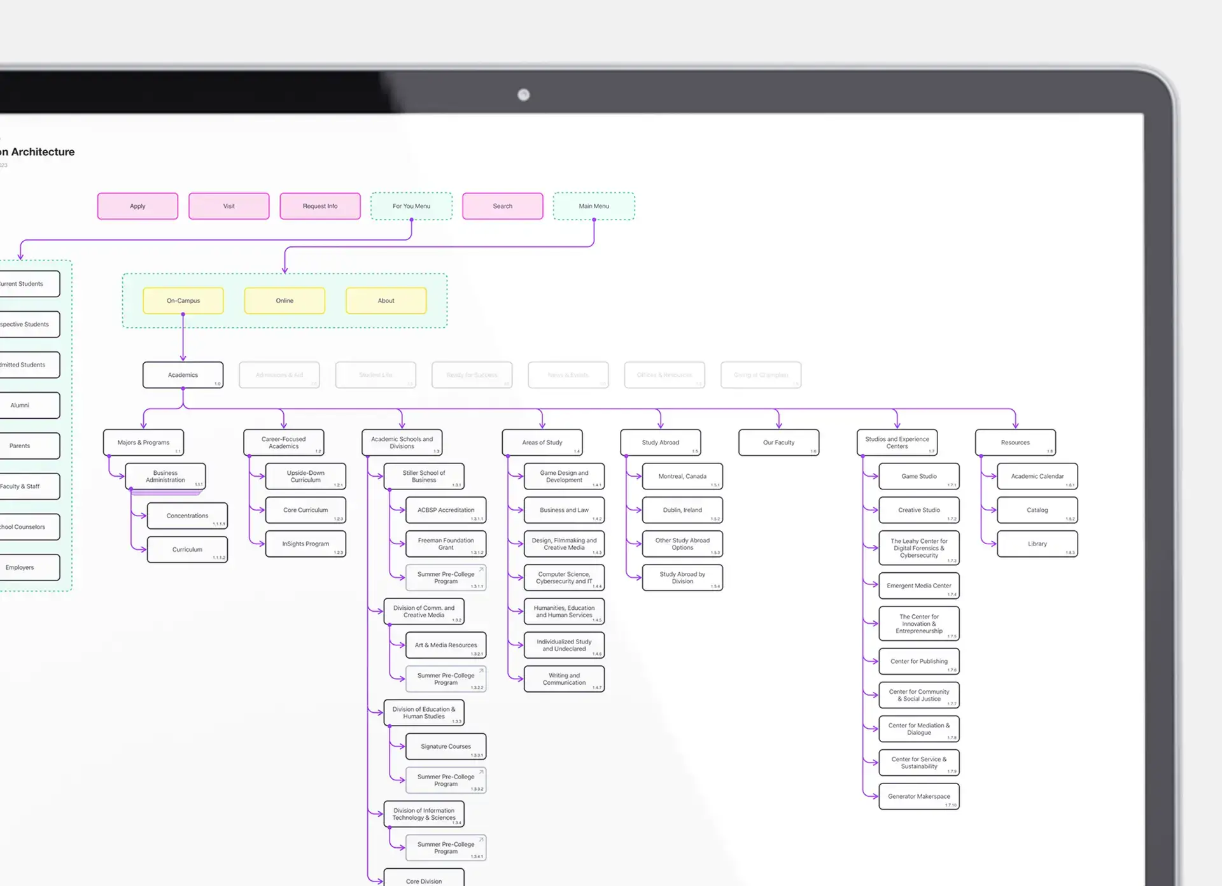
Task: Select the yellow About tab
Action: [386, 300]
